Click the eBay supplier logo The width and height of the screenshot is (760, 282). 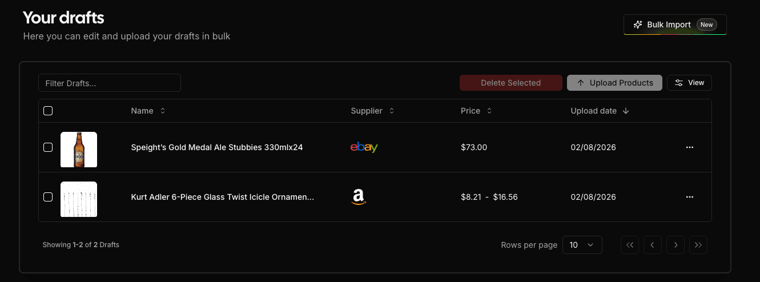click(364, 147)
